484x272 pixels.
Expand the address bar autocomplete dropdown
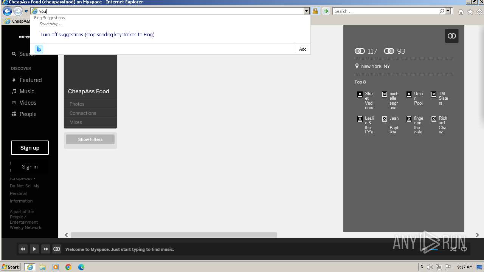tap(307, 11)
